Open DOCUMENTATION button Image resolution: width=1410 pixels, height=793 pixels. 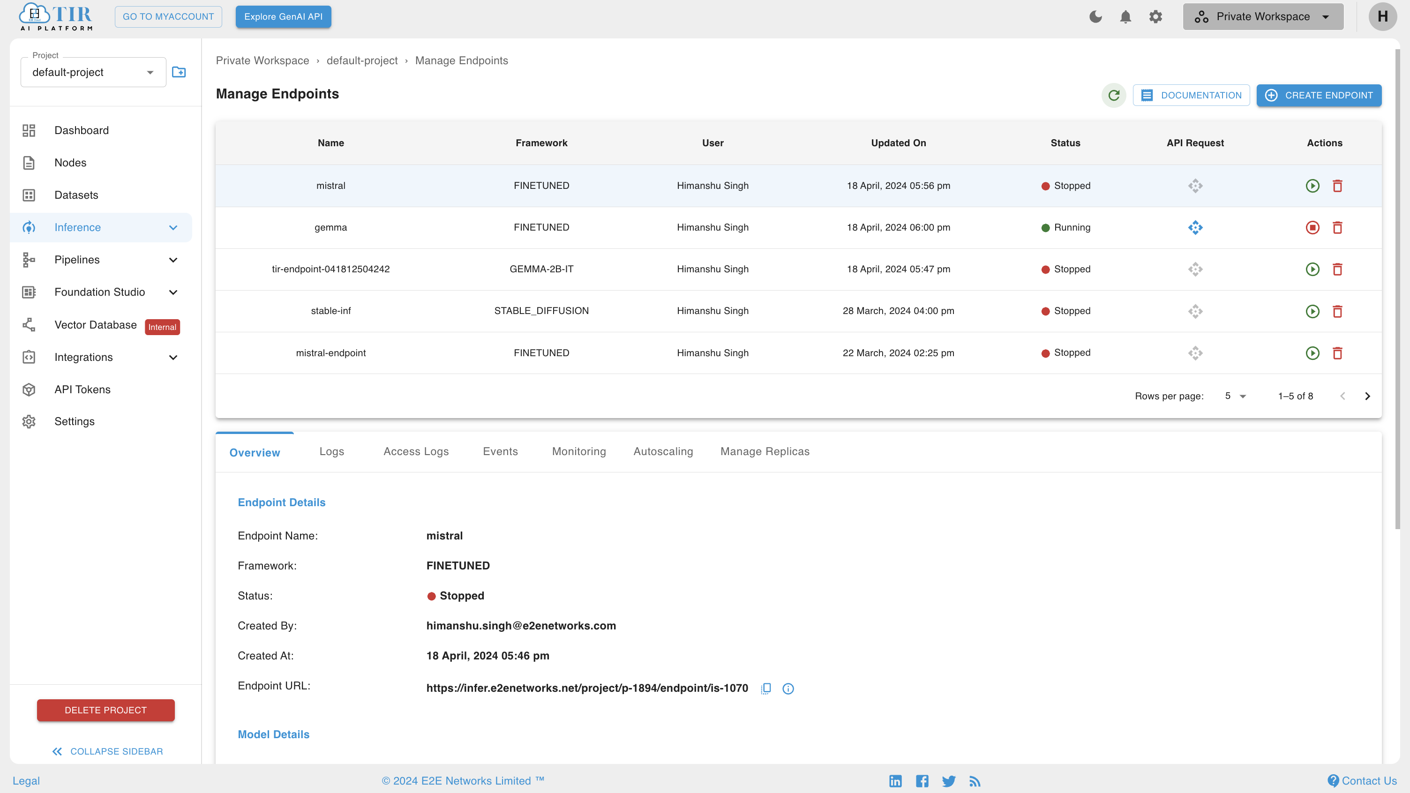1191,95
